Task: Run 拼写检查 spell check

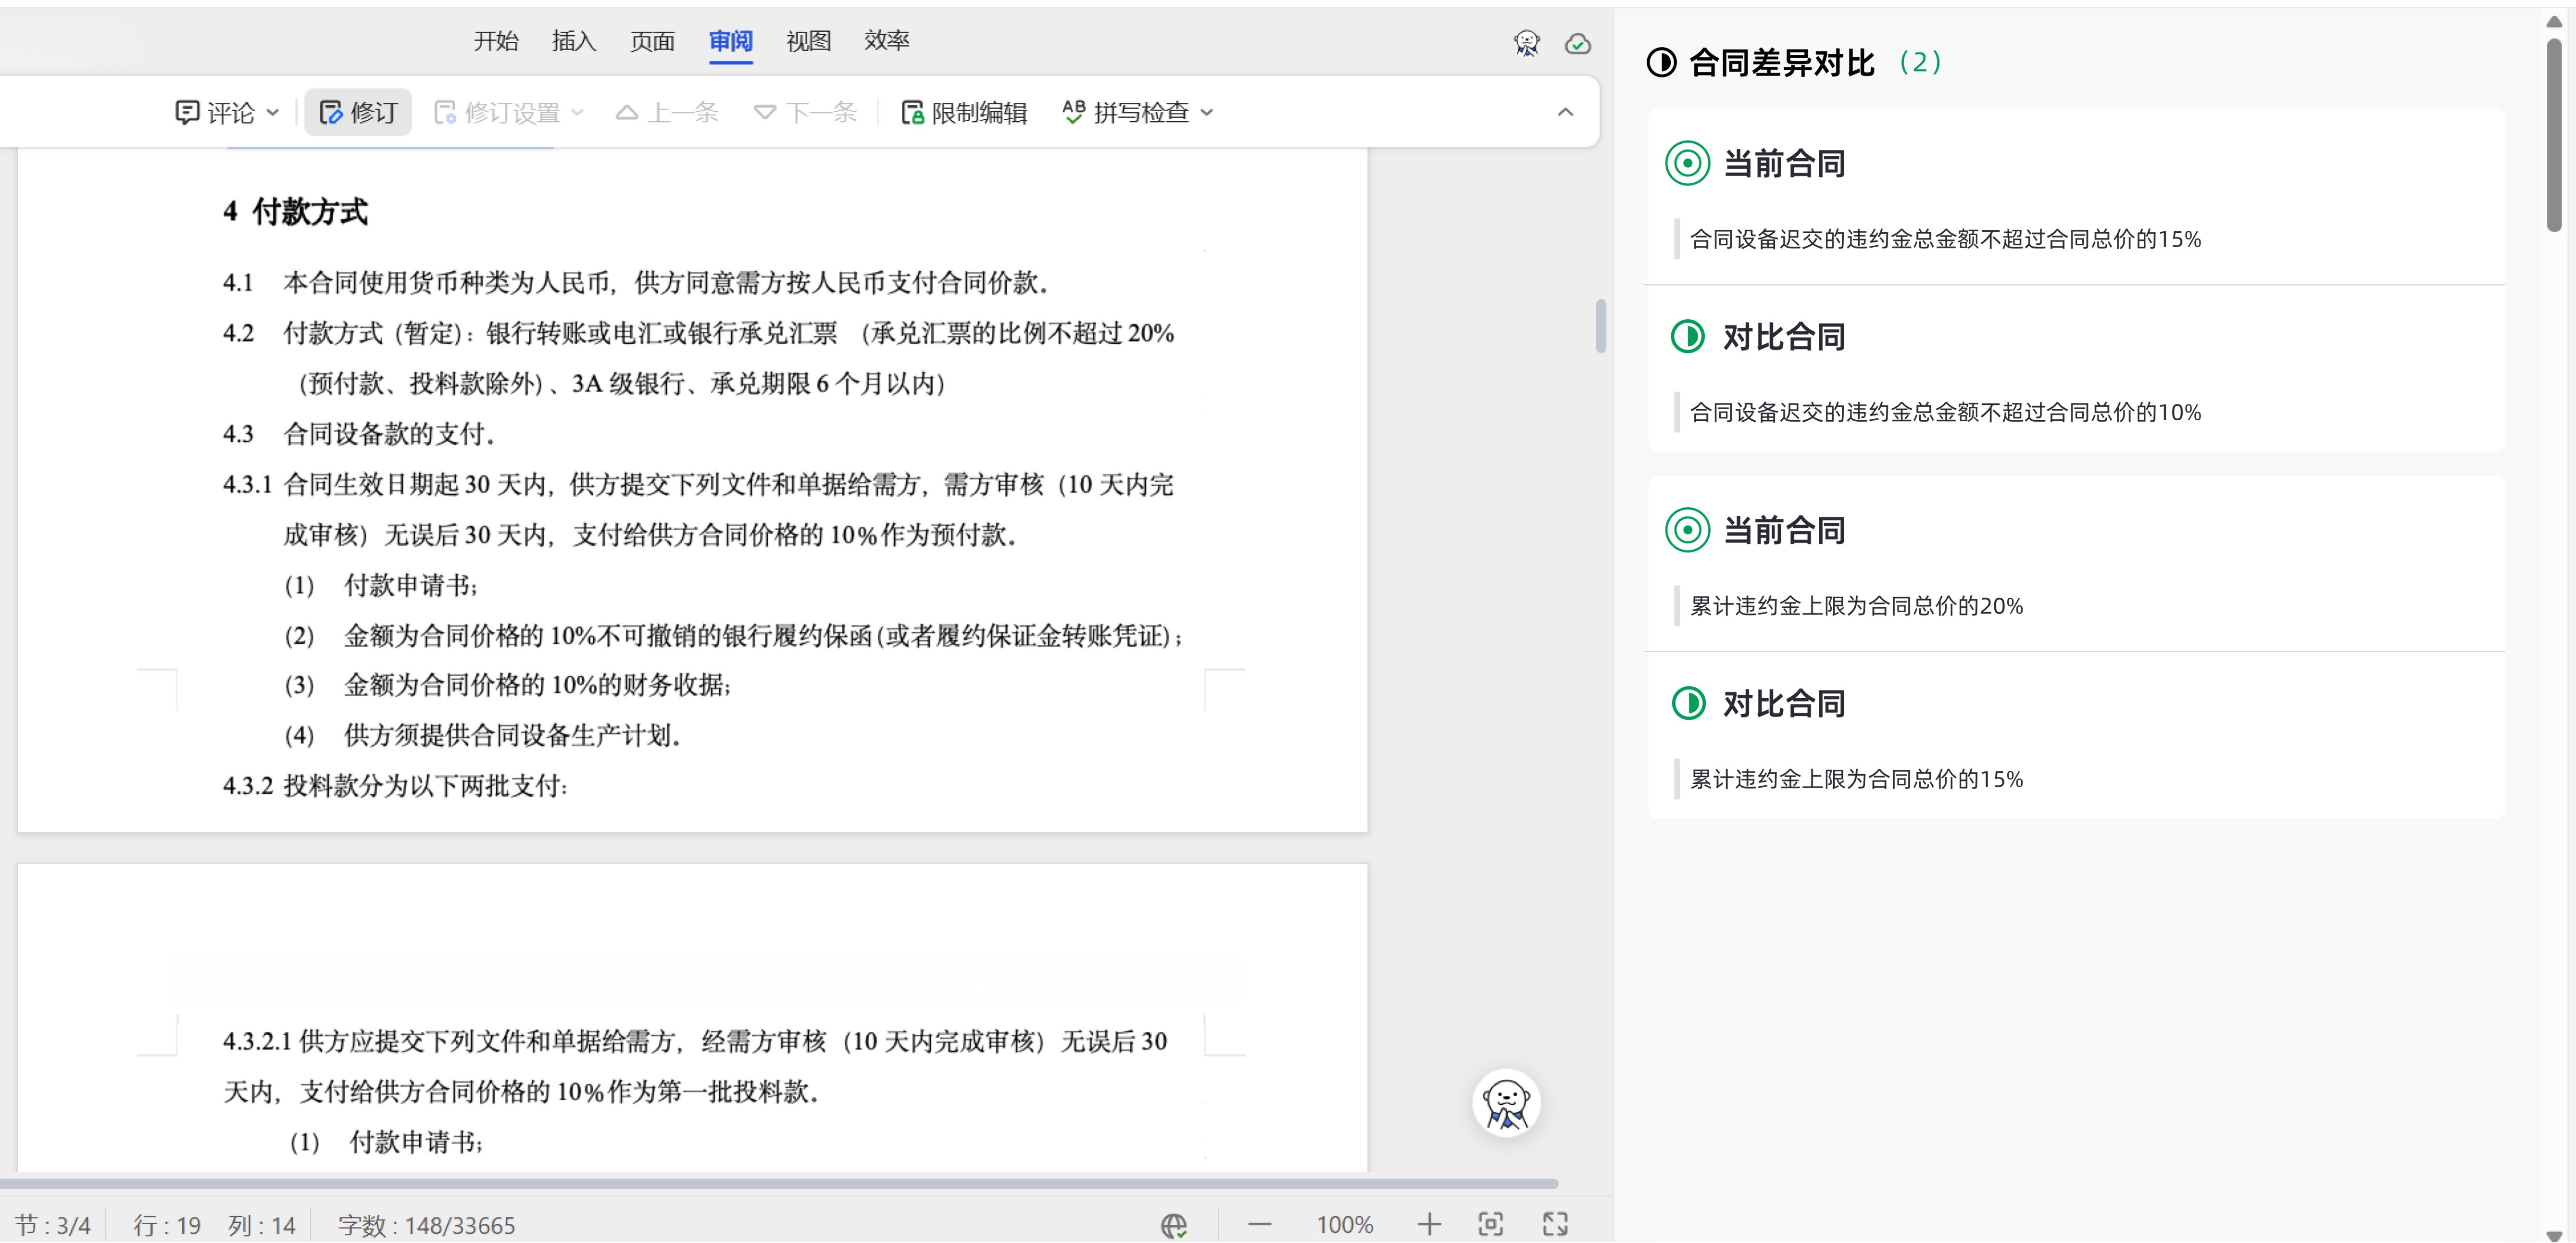Action: (1126, 112)
